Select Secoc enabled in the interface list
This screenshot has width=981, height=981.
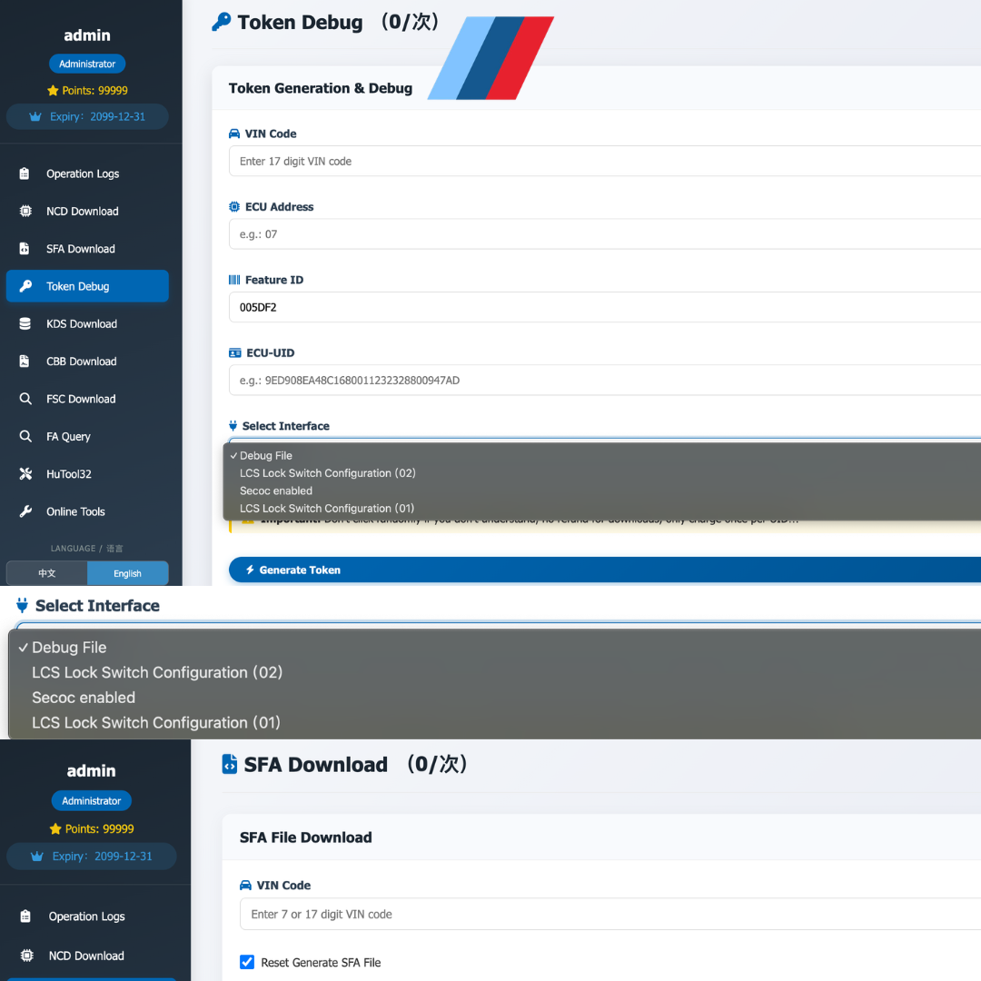point(83,698)
